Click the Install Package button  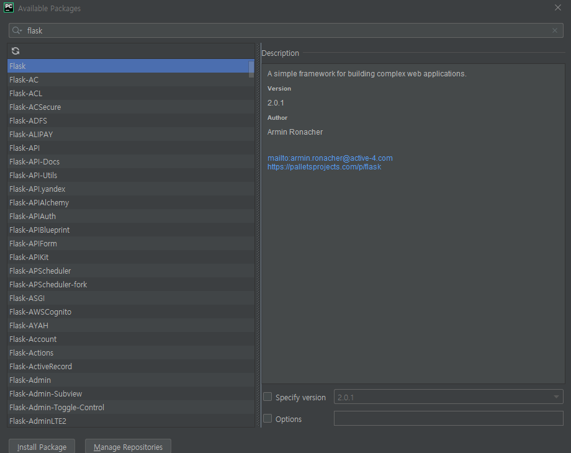tap(42, 446)
